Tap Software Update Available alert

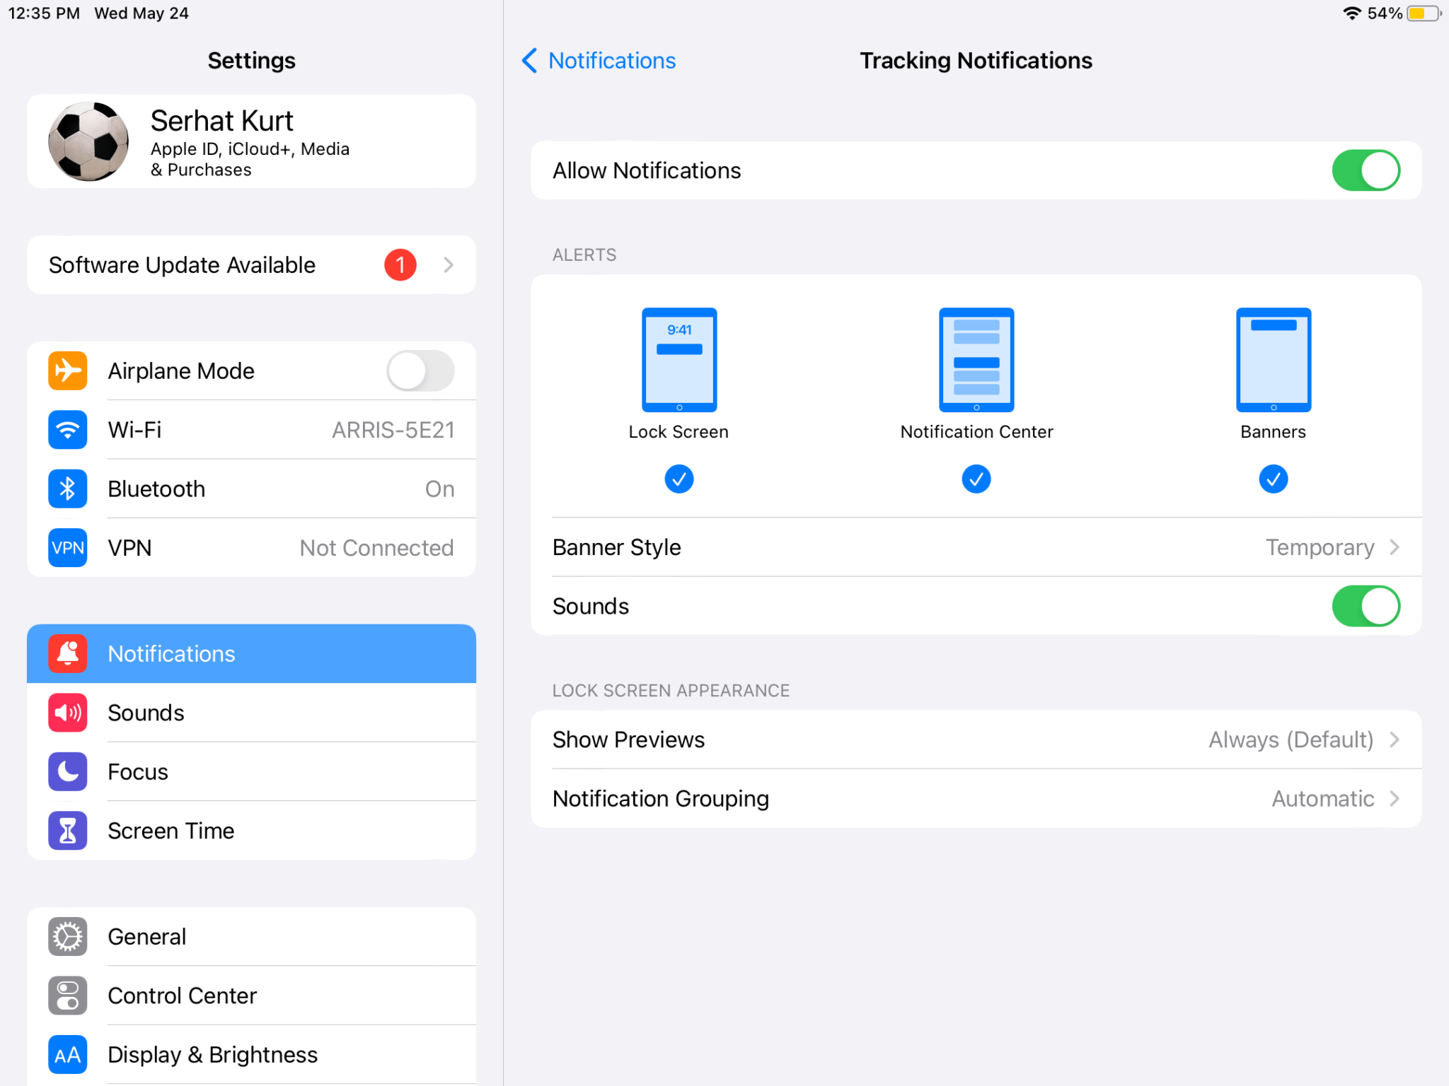click(x=251, y=264)
